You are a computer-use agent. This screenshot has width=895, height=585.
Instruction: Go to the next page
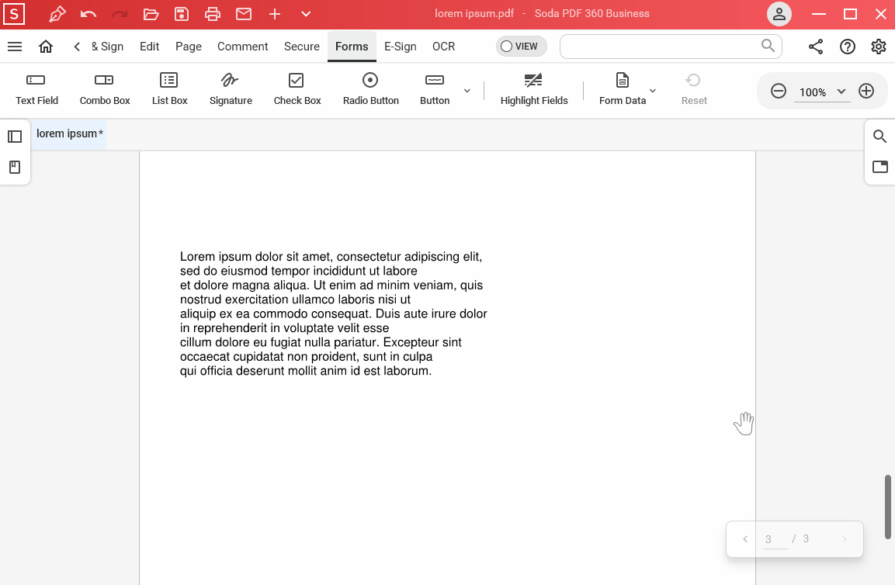pos(845,538)
